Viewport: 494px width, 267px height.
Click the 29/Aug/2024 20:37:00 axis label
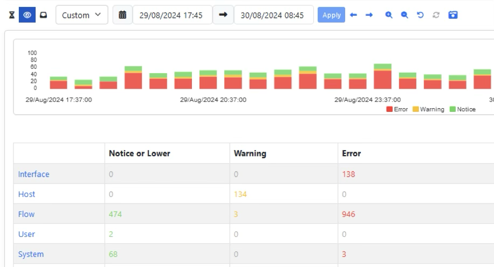213,100
